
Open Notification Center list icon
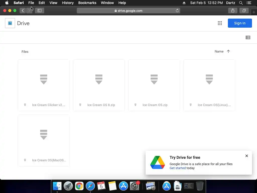point(249,3)
